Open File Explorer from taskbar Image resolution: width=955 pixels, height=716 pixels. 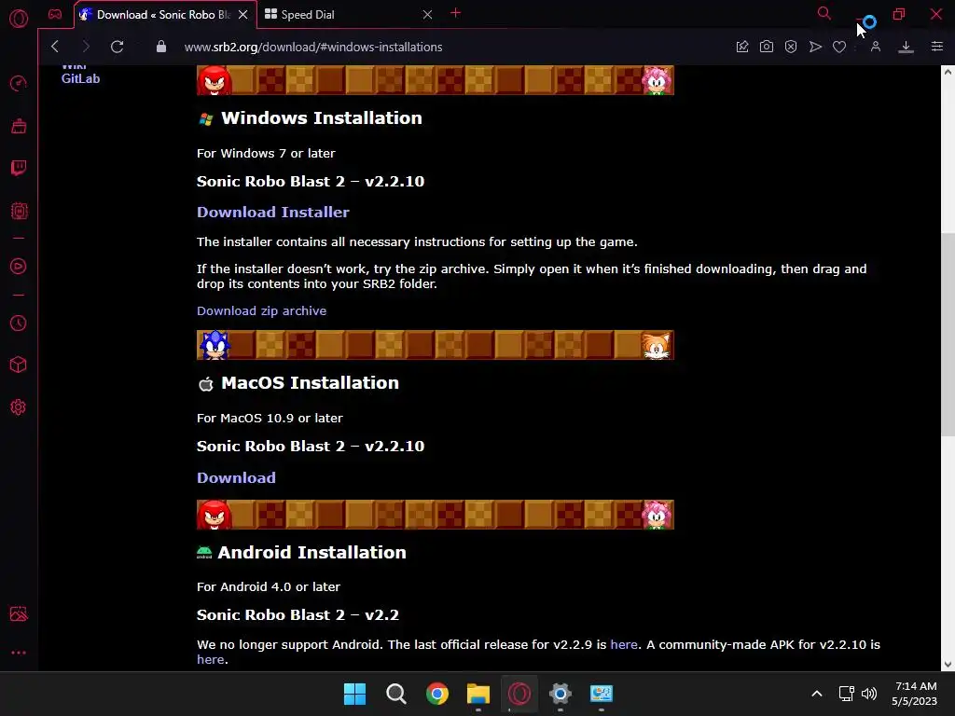(x=478, y=694)
